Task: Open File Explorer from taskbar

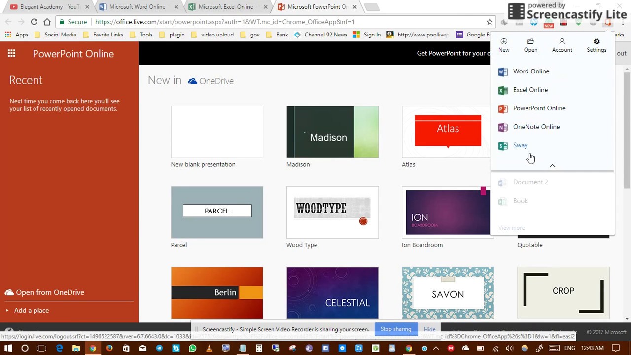Action: [76, 348]
